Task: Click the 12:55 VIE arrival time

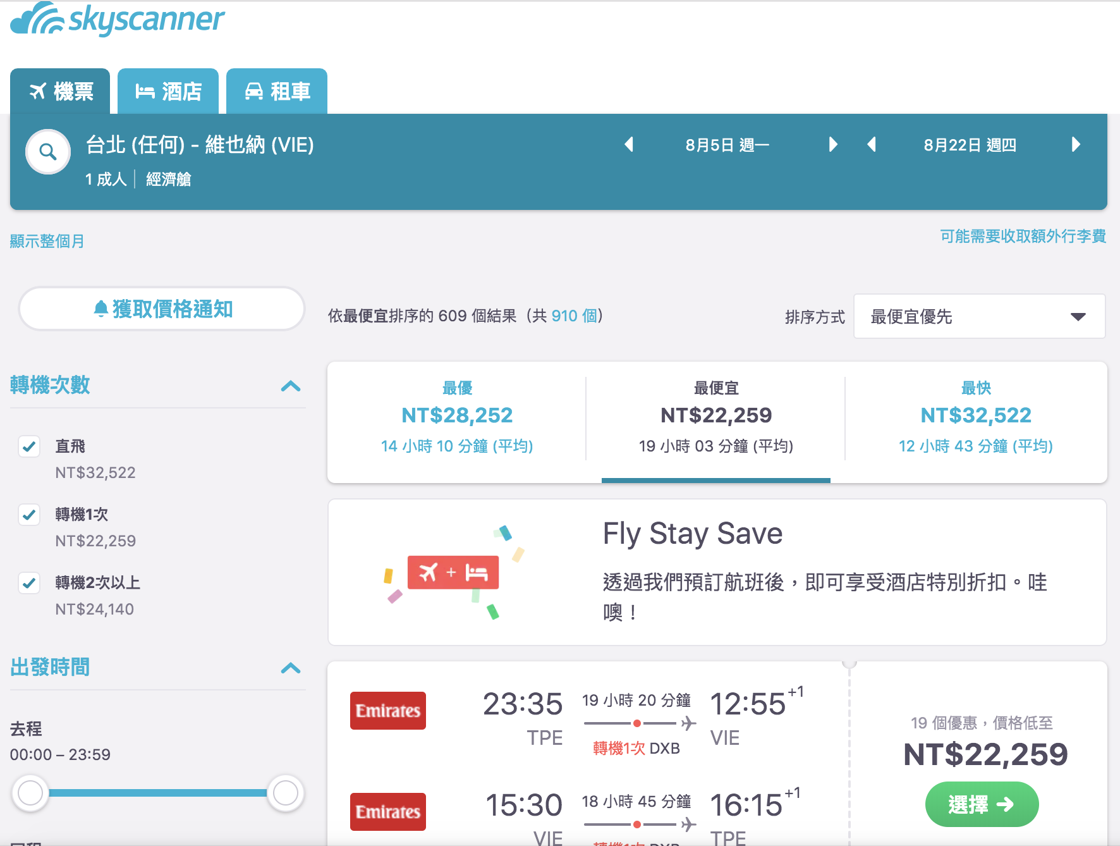Action: [x=748, y=704]
